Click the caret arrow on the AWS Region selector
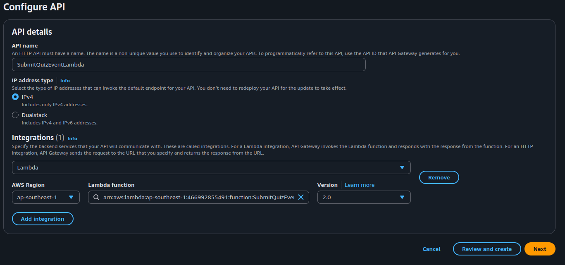Screen dimensions: 565x265 click(x=71, y=198)
